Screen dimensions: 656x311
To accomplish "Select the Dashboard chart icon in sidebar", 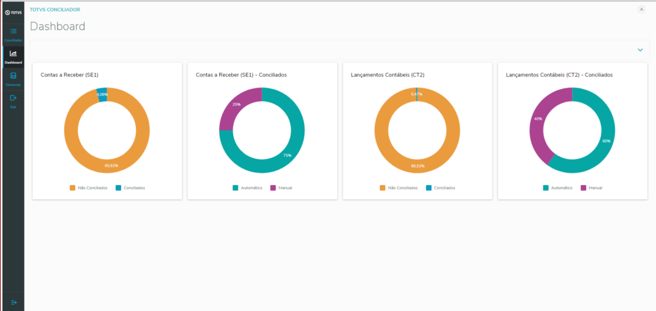I will click(x=13, y=54).
